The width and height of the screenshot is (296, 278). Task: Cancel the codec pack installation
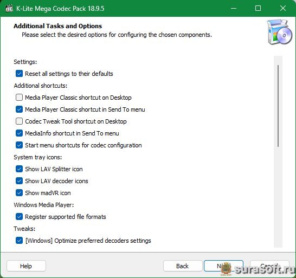269,266
